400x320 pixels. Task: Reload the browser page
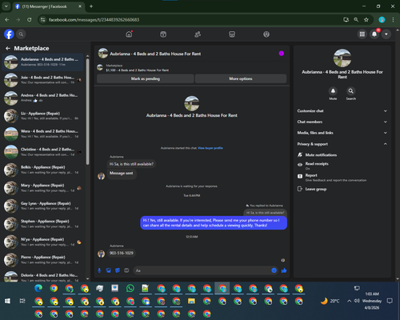tap(30, 19)
